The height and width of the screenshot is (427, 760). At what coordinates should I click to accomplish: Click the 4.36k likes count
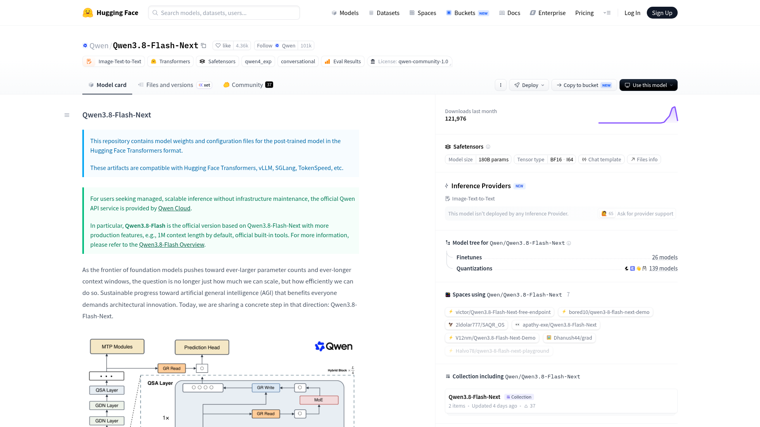tap(242, 45)
